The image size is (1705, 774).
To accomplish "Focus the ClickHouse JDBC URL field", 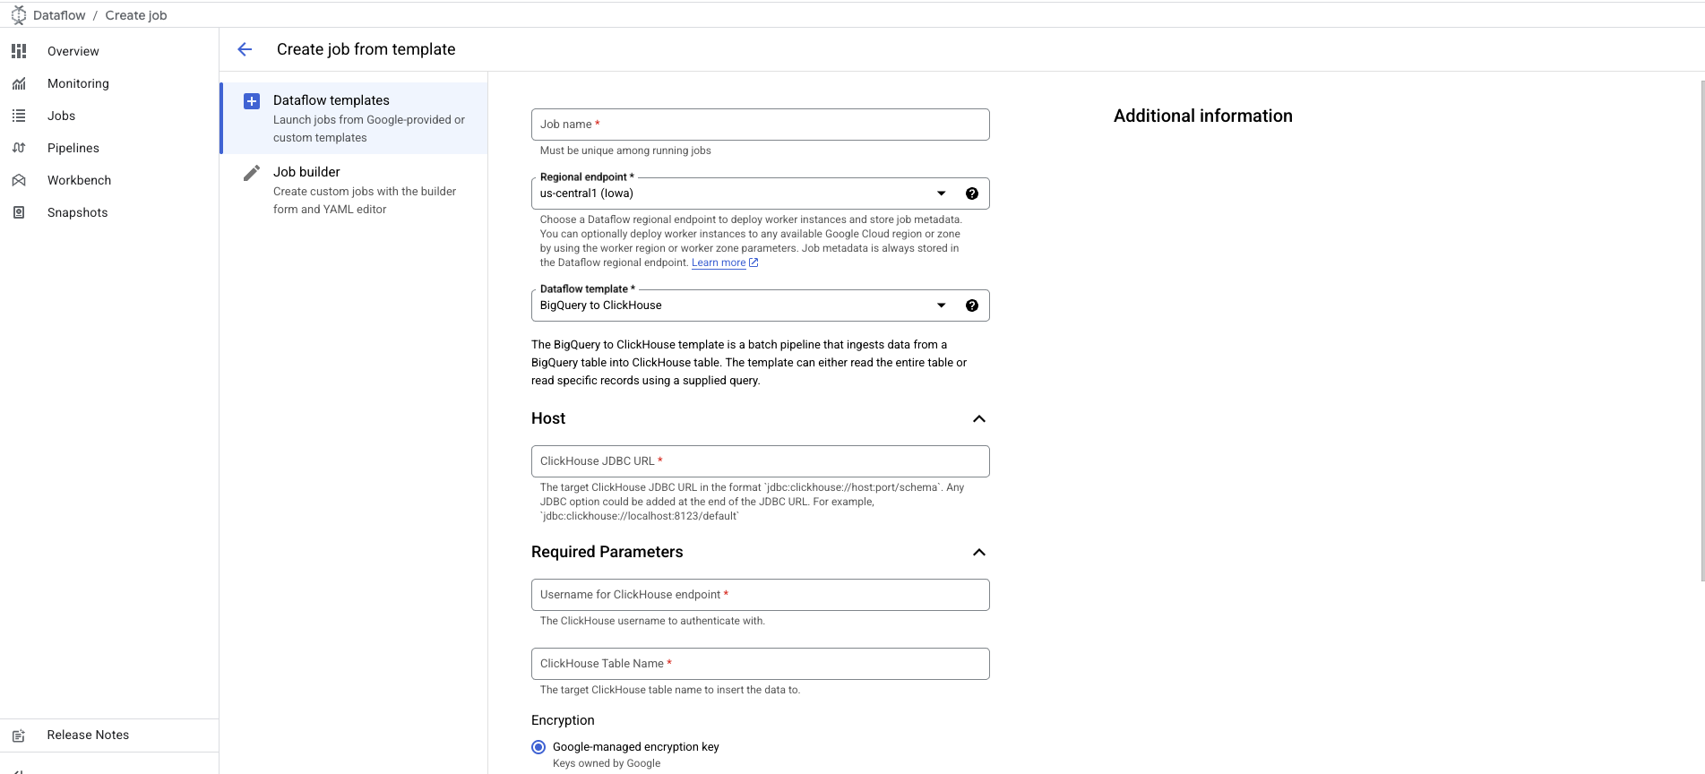I will click(760, 461).
